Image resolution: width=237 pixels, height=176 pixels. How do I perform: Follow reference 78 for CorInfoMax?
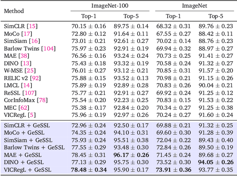pos(43,100)
